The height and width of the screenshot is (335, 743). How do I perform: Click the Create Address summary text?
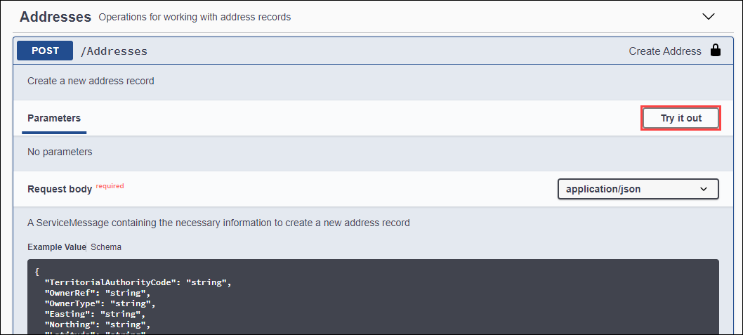click(x=665, y=51)
